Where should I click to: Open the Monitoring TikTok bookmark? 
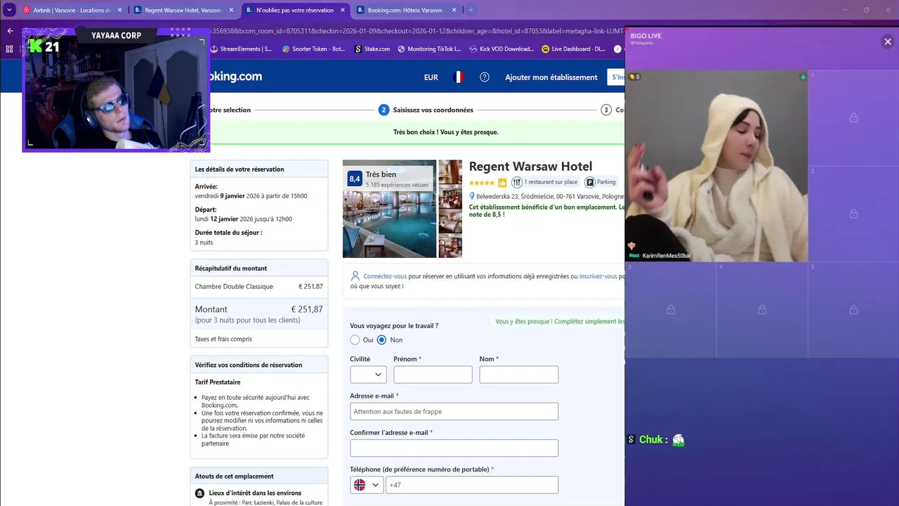coord(429,49)
